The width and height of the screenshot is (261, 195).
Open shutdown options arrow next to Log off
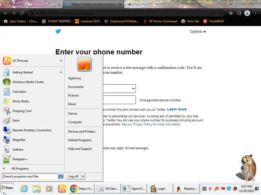click(83, 176)
